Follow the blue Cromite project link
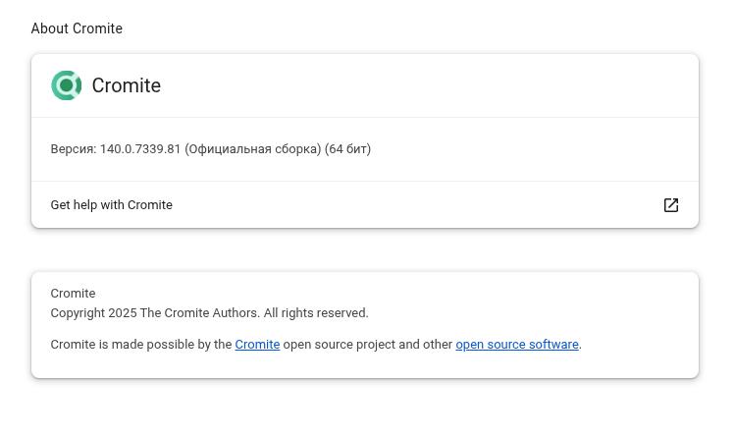 point(257,345)
